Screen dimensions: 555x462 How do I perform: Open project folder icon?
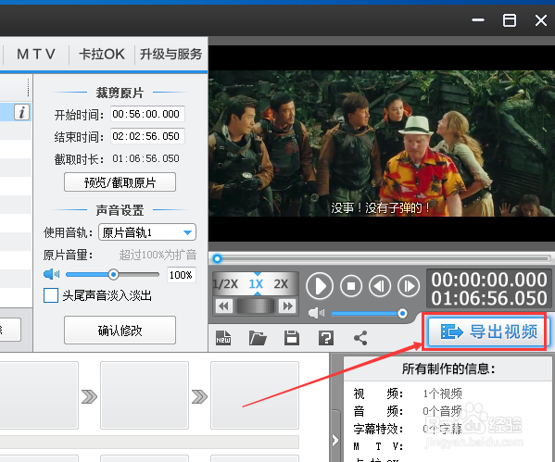click(258, 338)
